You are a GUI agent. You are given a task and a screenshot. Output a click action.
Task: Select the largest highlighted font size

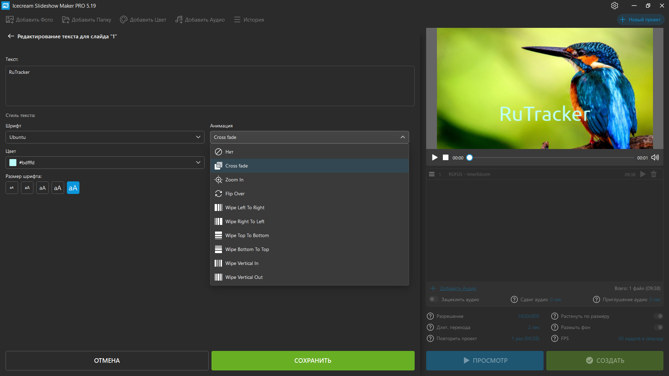pyautogui.click(x=73, y=188)
